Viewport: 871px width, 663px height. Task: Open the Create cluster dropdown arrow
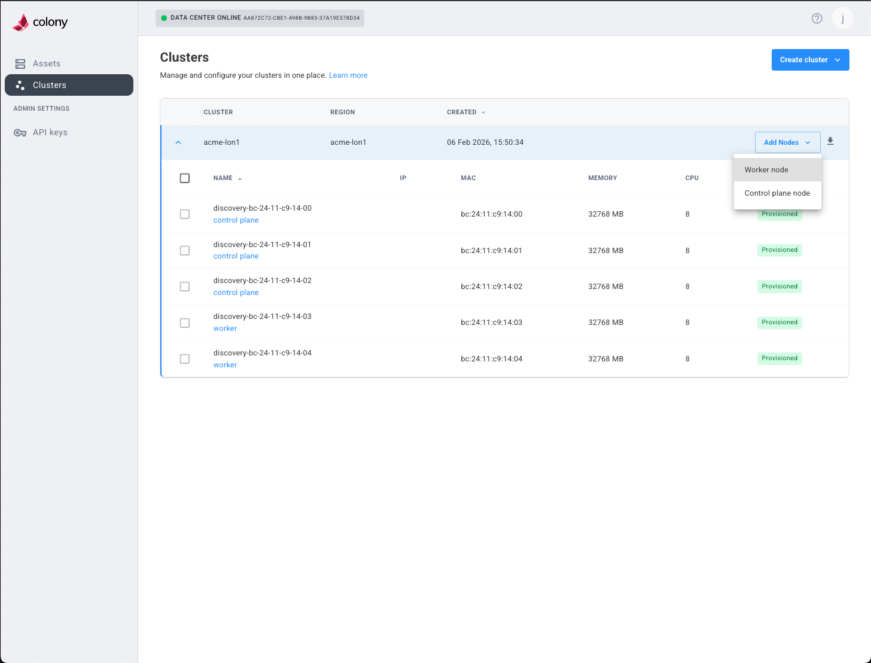coord(837,60)
